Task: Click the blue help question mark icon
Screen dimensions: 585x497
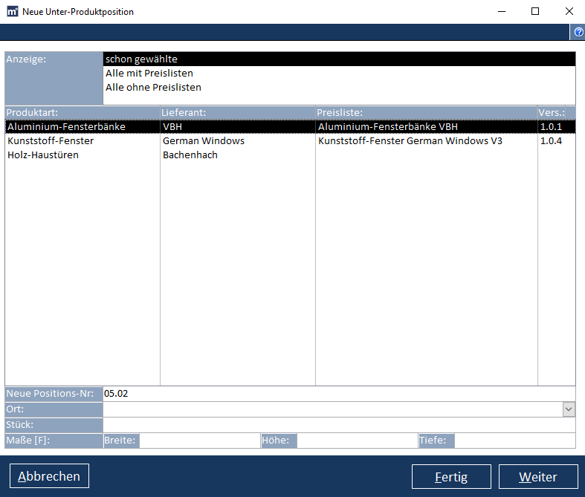Action: (578, 33)
